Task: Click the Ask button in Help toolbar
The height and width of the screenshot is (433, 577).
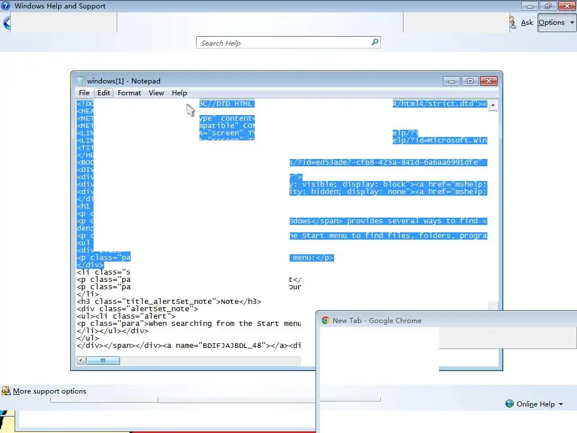Action: (x=527, y=23)
